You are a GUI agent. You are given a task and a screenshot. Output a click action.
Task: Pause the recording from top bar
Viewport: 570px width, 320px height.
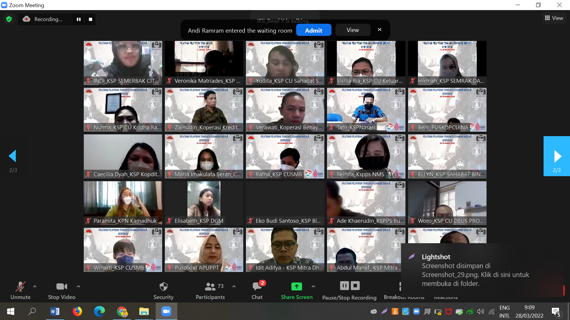coord(79,19)
